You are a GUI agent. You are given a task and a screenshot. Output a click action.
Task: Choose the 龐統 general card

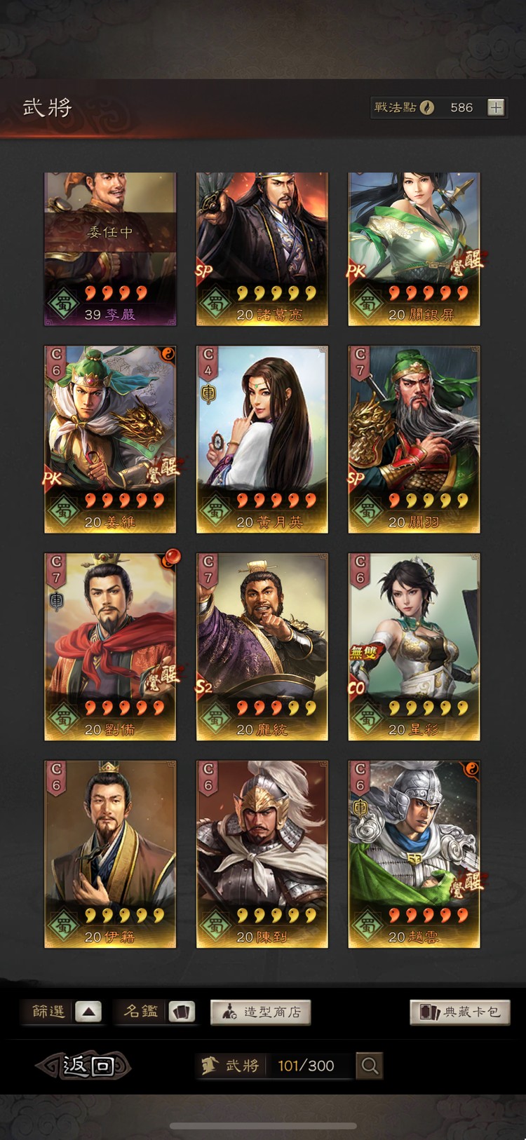click(x=262, y=646)
